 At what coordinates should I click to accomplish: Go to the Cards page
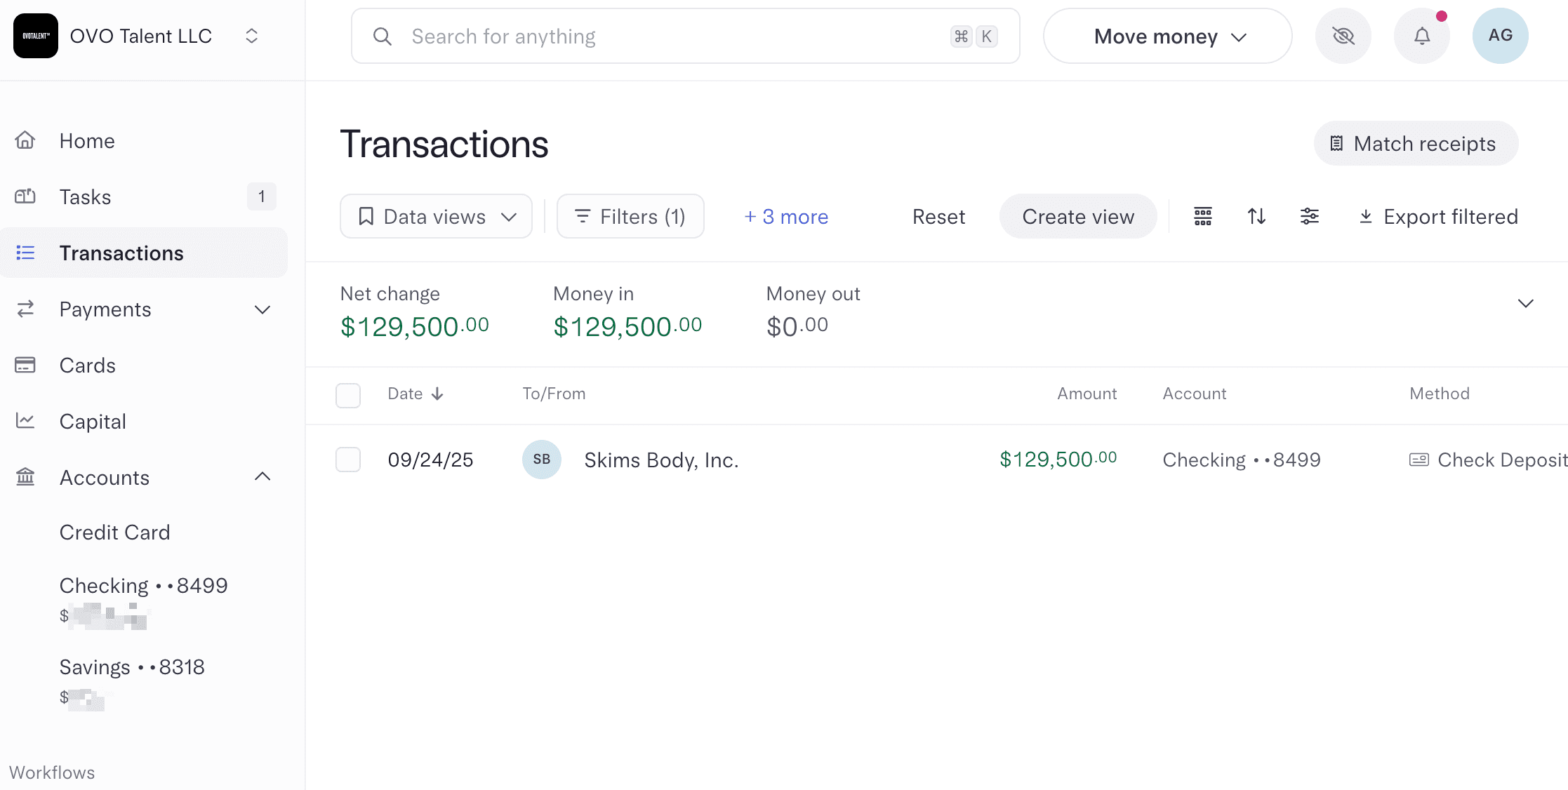click(87, 366)
